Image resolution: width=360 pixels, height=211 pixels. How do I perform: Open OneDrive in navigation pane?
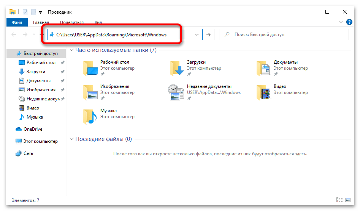(37, 129)
